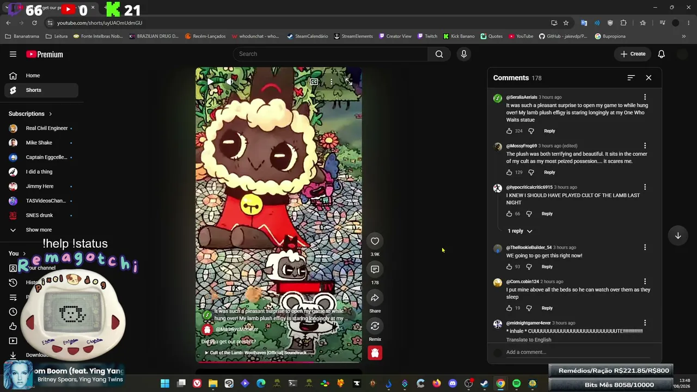Open options menu for @hypocriticalcritic6915 comment
Viewport: 697px width, 392px height.
click(x=645, y=187)
